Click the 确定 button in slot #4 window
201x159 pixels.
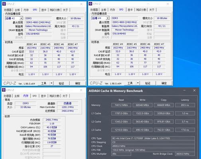pos(164,83)
